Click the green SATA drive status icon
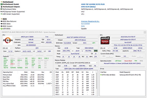This screenshot has width=147, height=98. tap(101, 75)
